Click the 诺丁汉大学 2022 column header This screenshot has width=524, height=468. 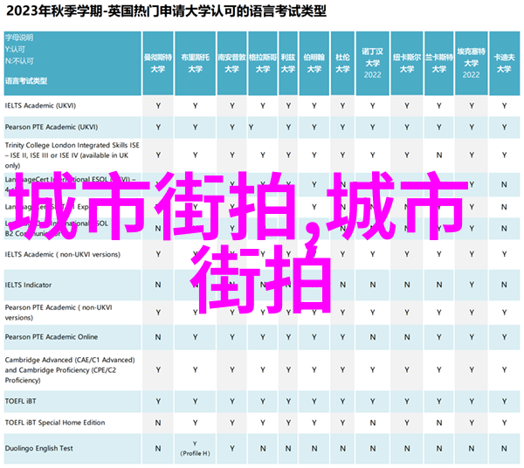click(372, 64)
